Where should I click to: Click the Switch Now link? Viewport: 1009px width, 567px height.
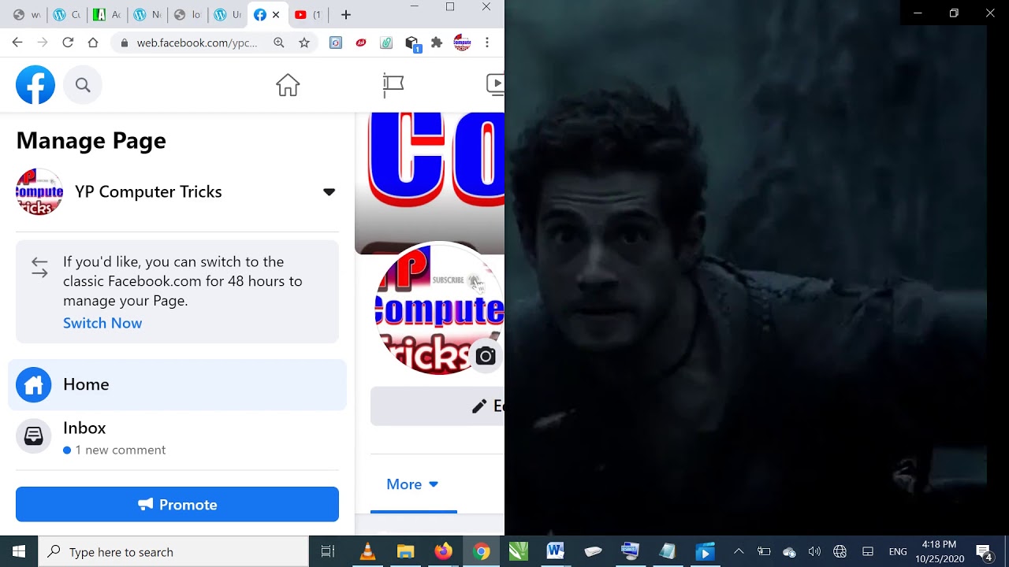click(x=102, y=323)
